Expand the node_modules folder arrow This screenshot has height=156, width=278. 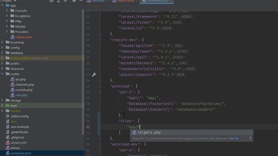coord(2,58)
